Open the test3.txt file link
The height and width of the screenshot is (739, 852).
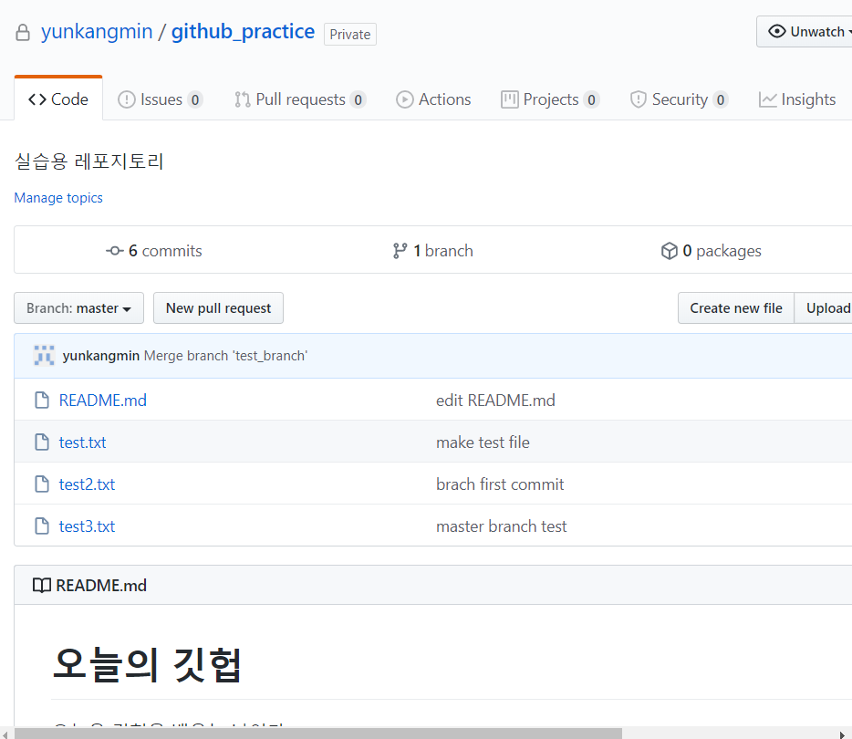tap(87, 526)
